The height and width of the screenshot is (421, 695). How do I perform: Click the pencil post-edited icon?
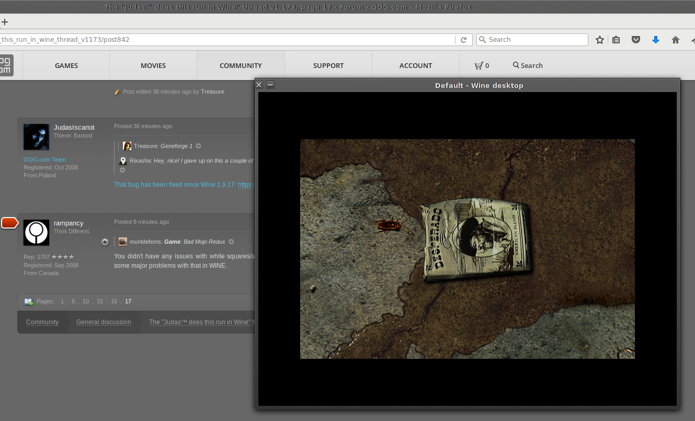click(x=117, y=92)
